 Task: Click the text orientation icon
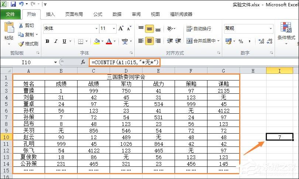point(170,28)
